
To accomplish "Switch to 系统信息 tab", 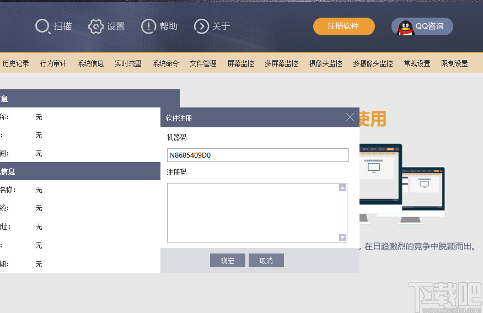I will point(90,63).
